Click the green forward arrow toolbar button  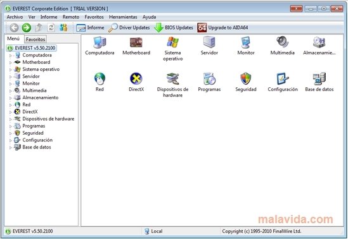click(27, 28)
